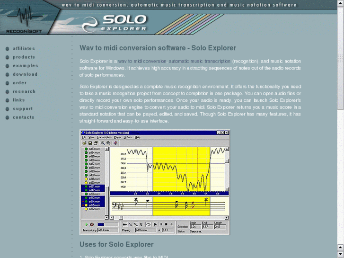Screen dimensions: 344x258
Task: Click the score view horizontal scrollbar thumb
Action: coord(121,218)
